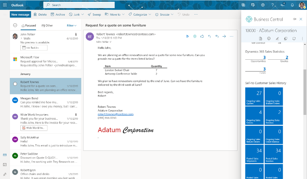Open the Skype icon in header
Image resolution: width=307 pixels, height=179 pixels.
point(243,5)
